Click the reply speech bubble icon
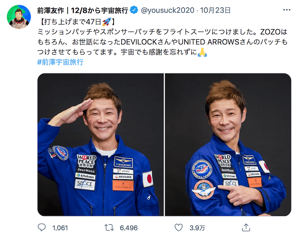Image resolution: width=298 pixels, height=236 pixels. (x=42, y=227)
